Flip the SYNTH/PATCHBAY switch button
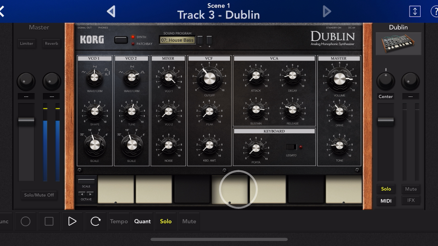Image resolution: width=438 pixels, height=246 pixels. pyautogui.click(x=121, y=40)
